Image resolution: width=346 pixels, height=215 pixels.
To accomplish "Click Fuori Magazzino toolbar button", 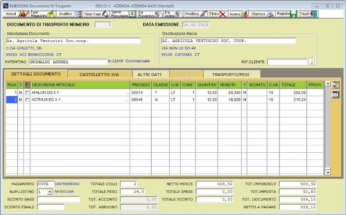I will pyautogui.click(x=42, y=14).
